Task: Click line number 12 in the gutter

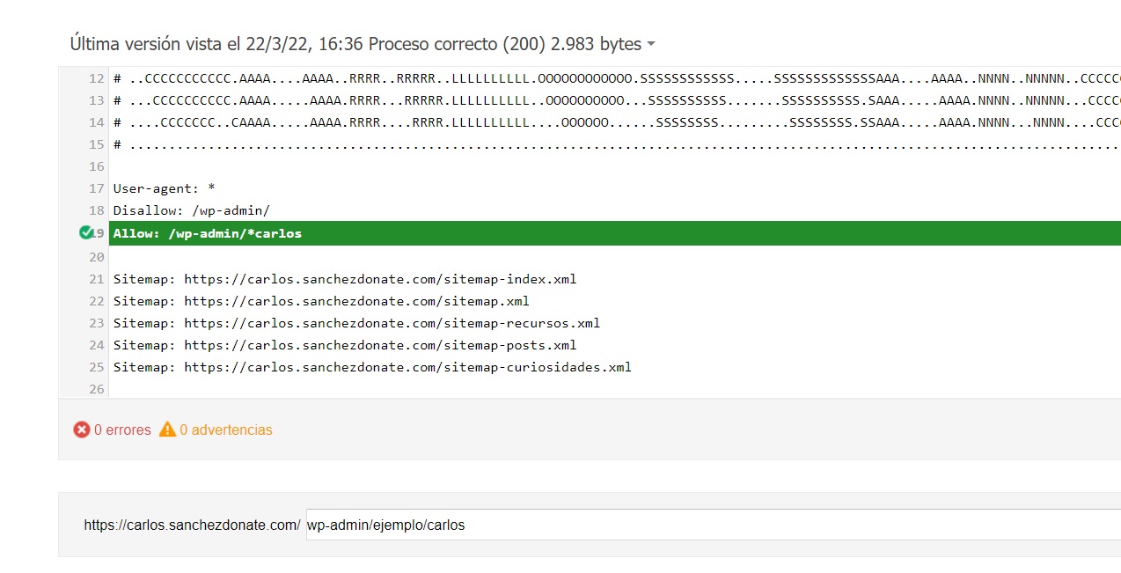Action: [96, 78]
